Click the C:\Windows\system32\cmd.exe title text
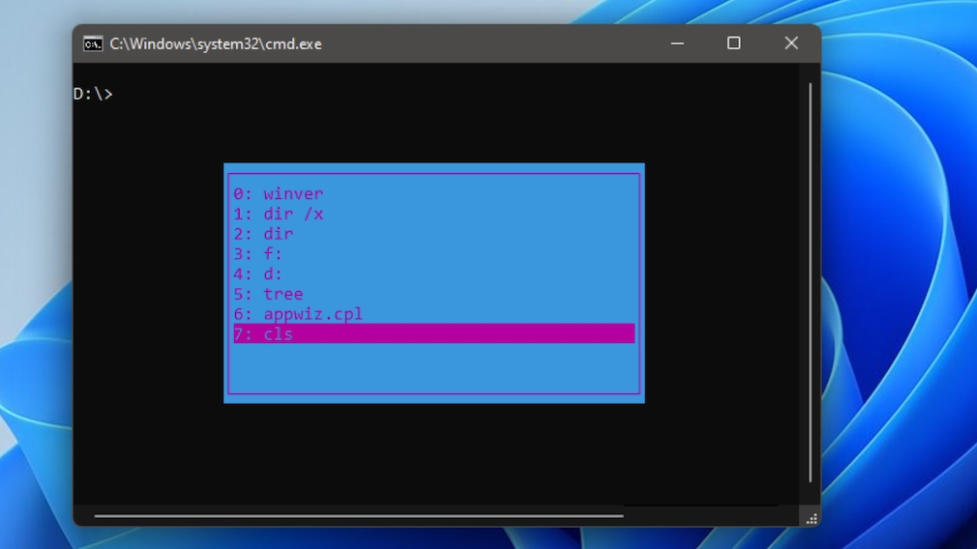This screenshot has width=977, height=549. pos(216,44)
